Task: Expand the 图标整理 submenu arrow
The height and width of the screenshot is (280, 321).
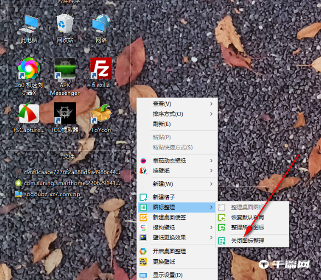Action: click(211, 207)
